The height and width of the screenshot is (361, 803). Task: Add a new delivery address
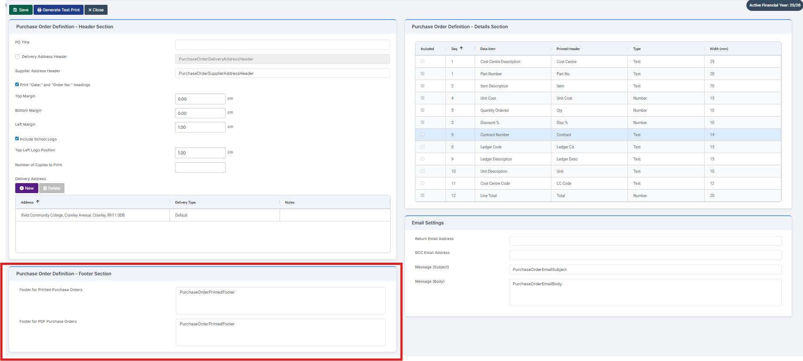[27, 188]
